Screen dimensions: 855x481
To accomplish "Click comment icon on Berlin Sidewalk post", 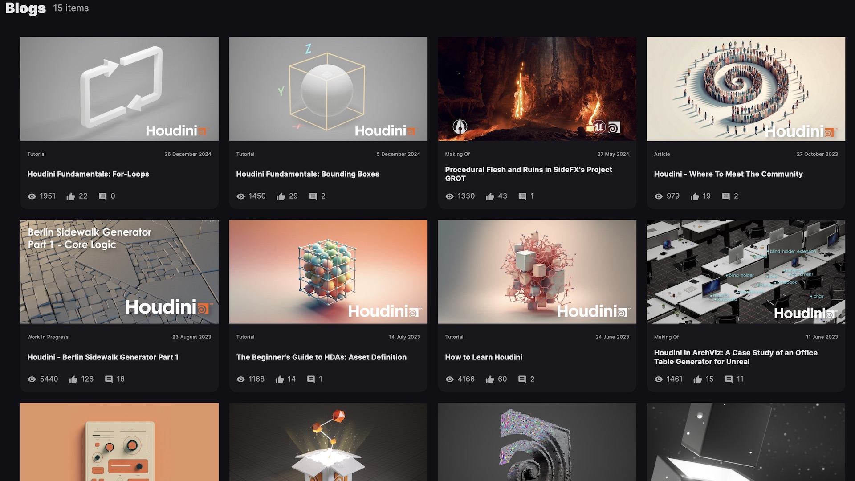I will click(x=109, y=379).
